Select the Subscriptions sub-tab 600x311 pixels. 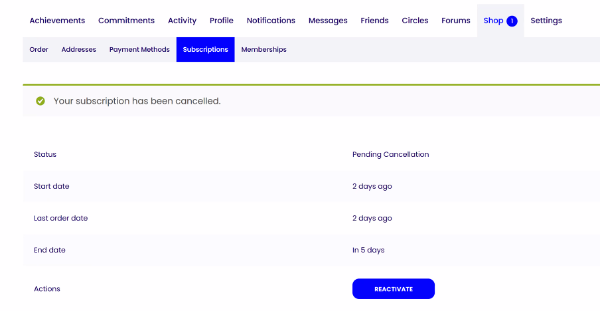(x=206, y=50)
